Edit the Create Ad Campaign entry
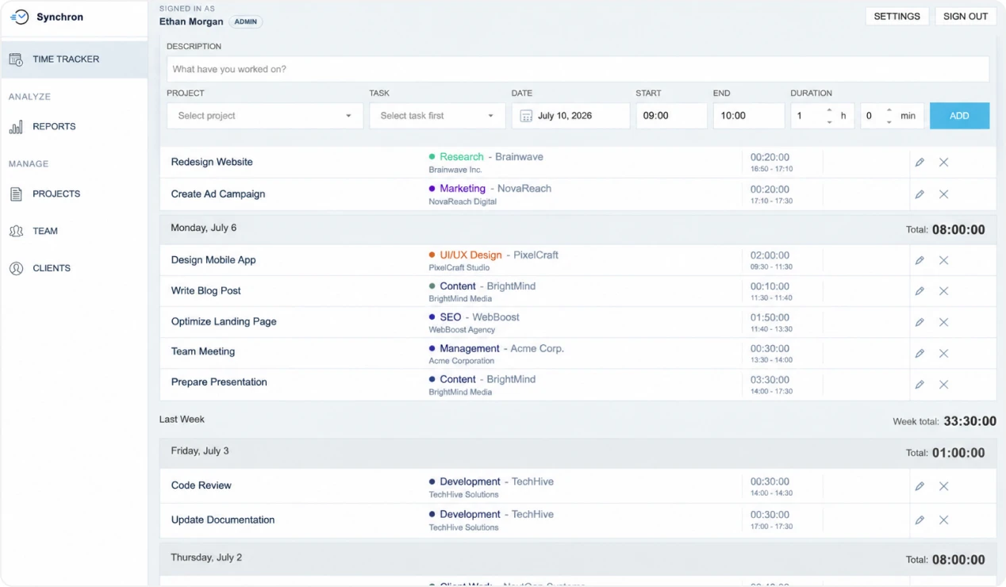 tap(920, 194)
